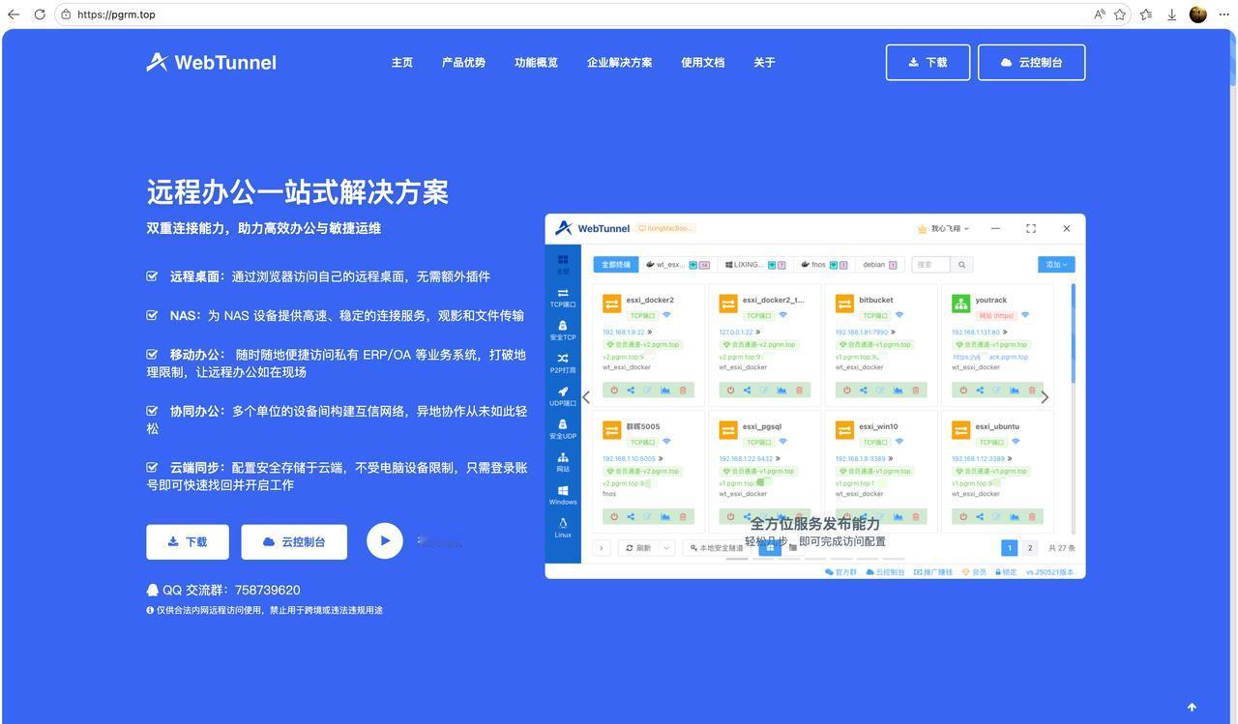Go to the 主页 nav item
Screen dimensions: 1238x724
pos(402,62)
